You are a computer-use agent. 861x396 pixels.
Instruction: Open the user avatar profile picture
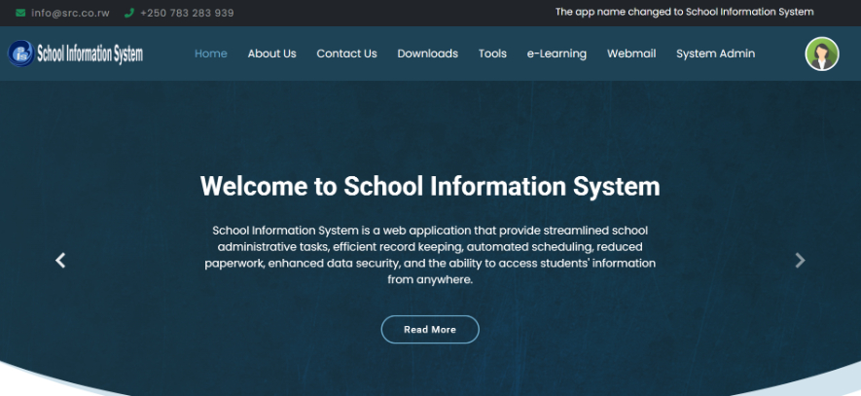tap(821, 54)
